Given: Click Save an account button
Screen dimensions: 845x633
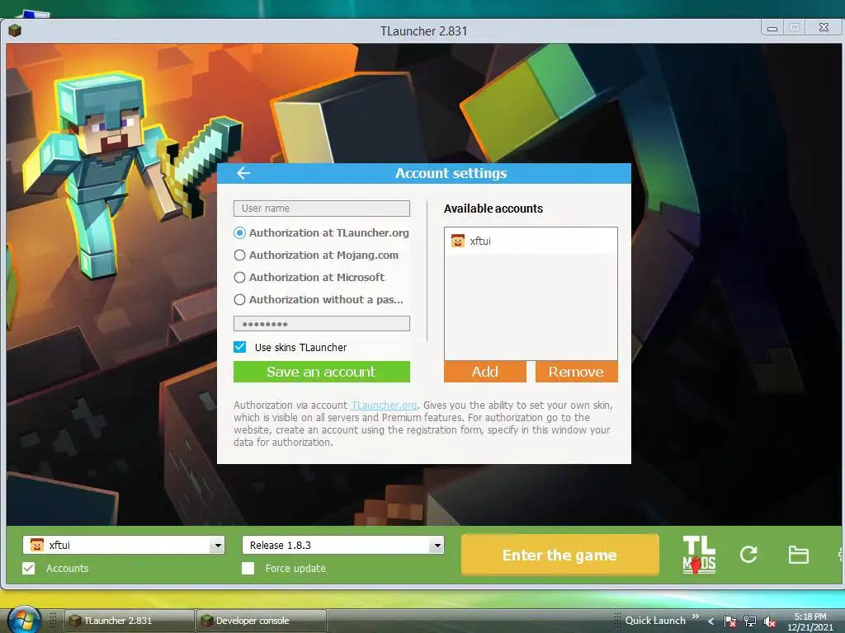Looking at the screenshot, I should [x=322, y=372].
